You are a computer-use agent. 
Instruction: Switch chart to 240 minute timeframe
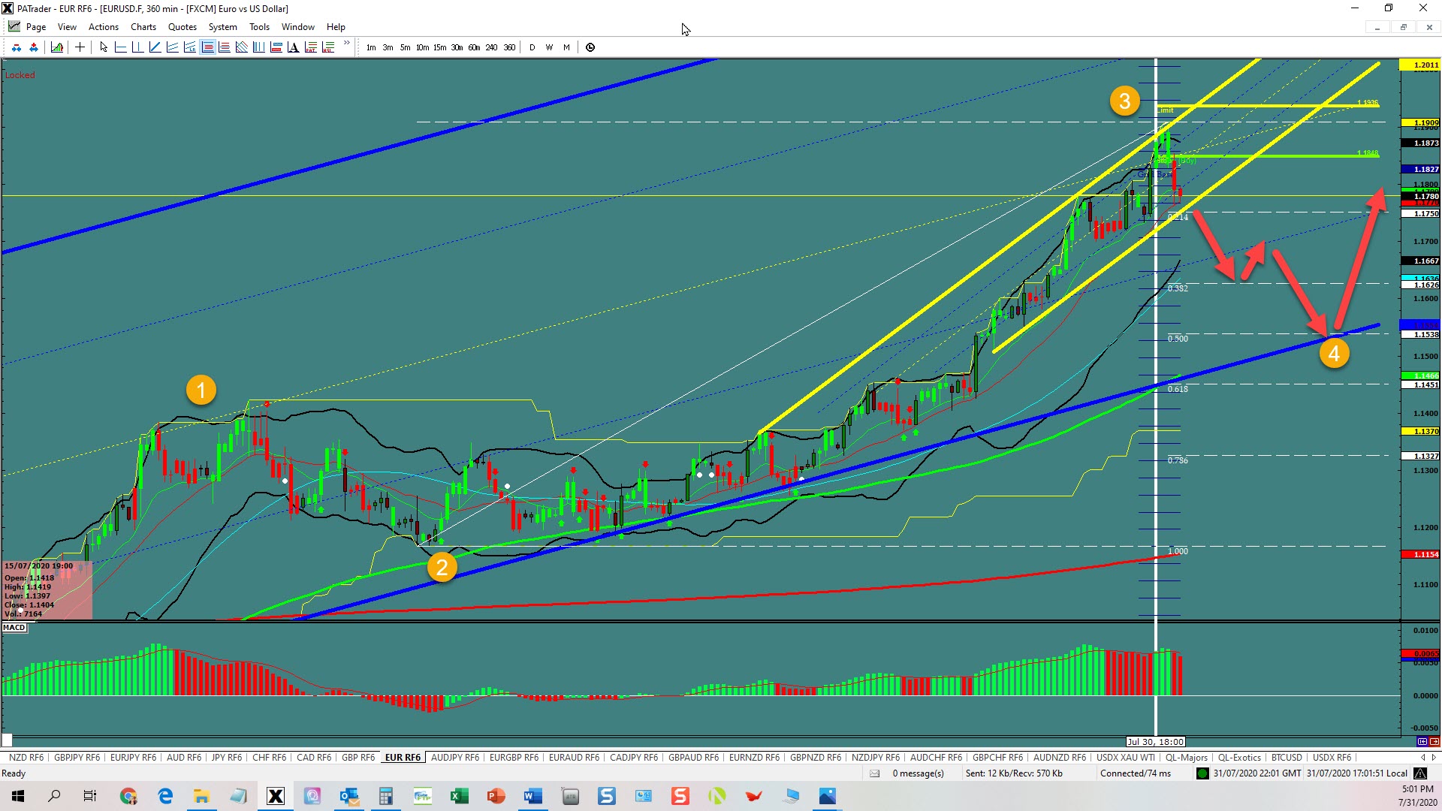tap(491, 47)
